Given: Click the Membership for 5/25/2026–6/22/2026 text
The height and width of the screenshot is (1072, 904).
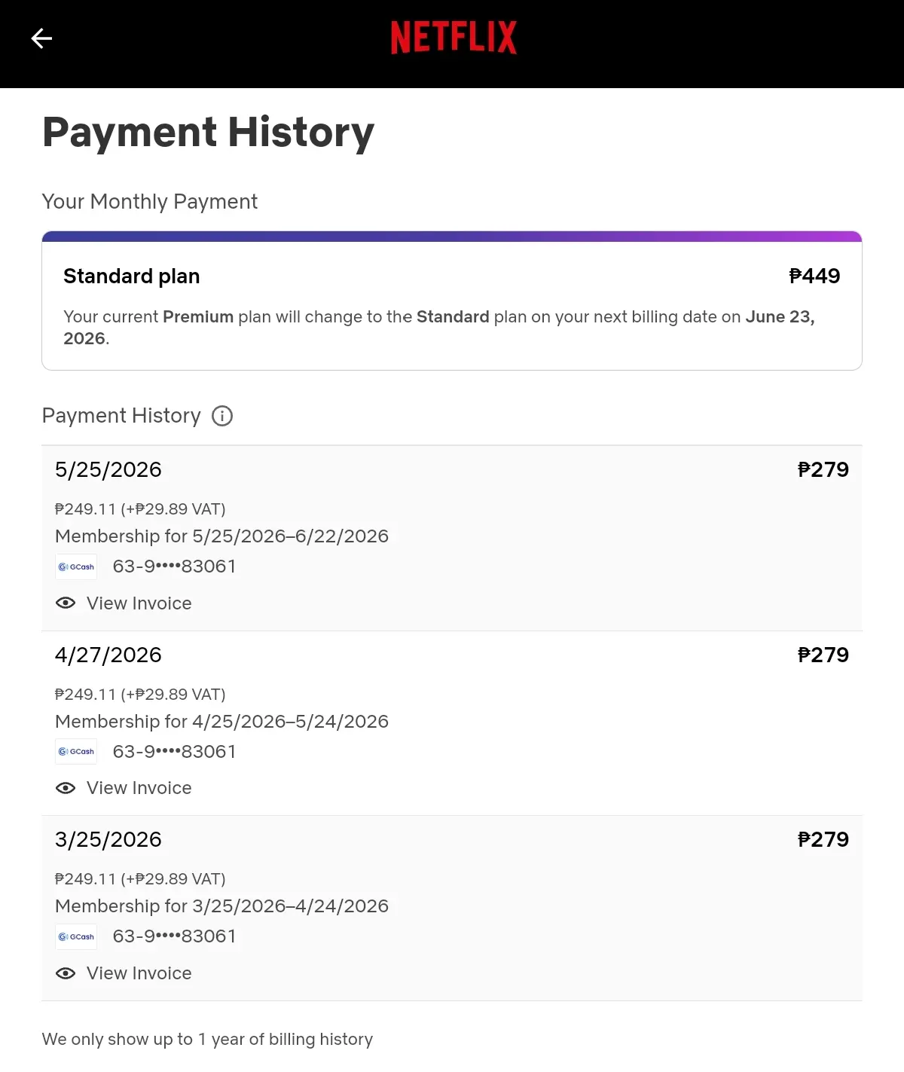Looking at the screenshot, I should (221, 536).
